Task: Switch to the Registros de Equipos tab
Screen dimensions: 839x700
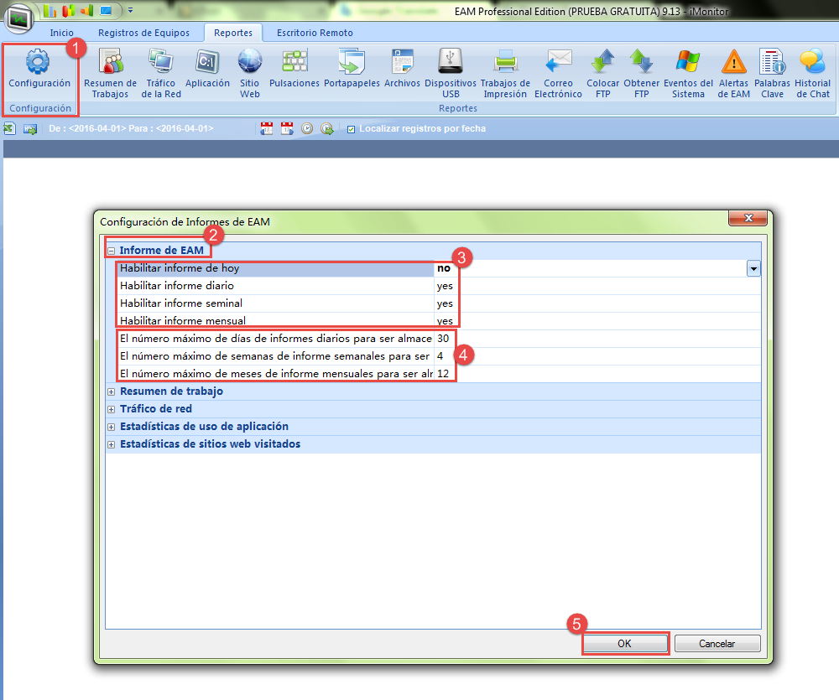Action: point(144,33)
